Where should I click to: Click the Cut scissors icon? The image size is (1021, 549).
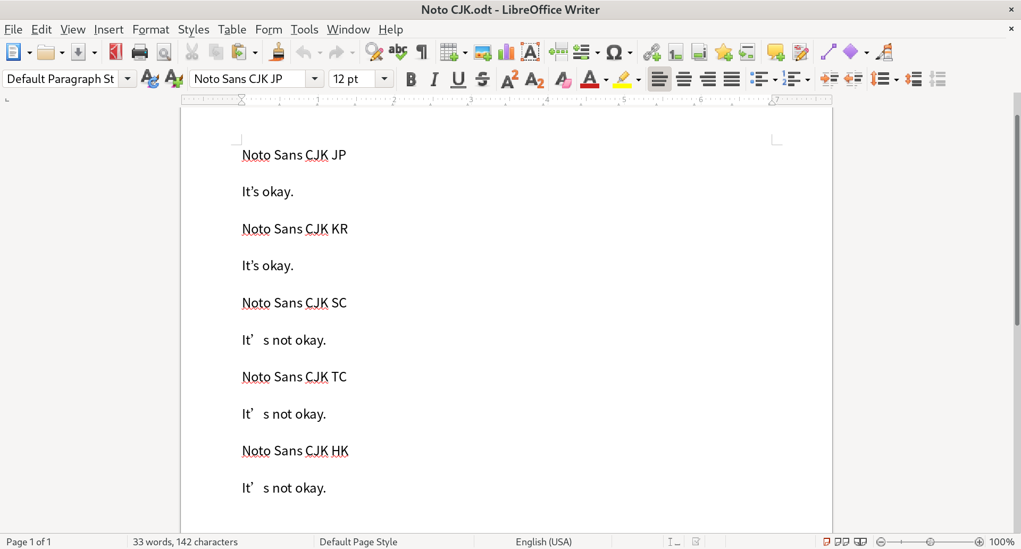point(191,52)
